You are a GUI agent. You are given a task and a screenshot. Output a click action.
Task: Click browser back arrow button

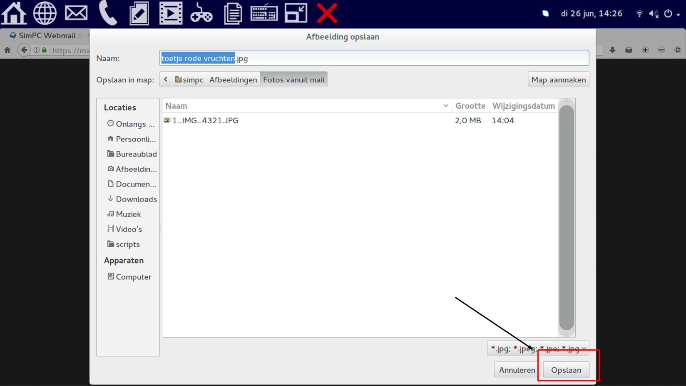point(24,50)
